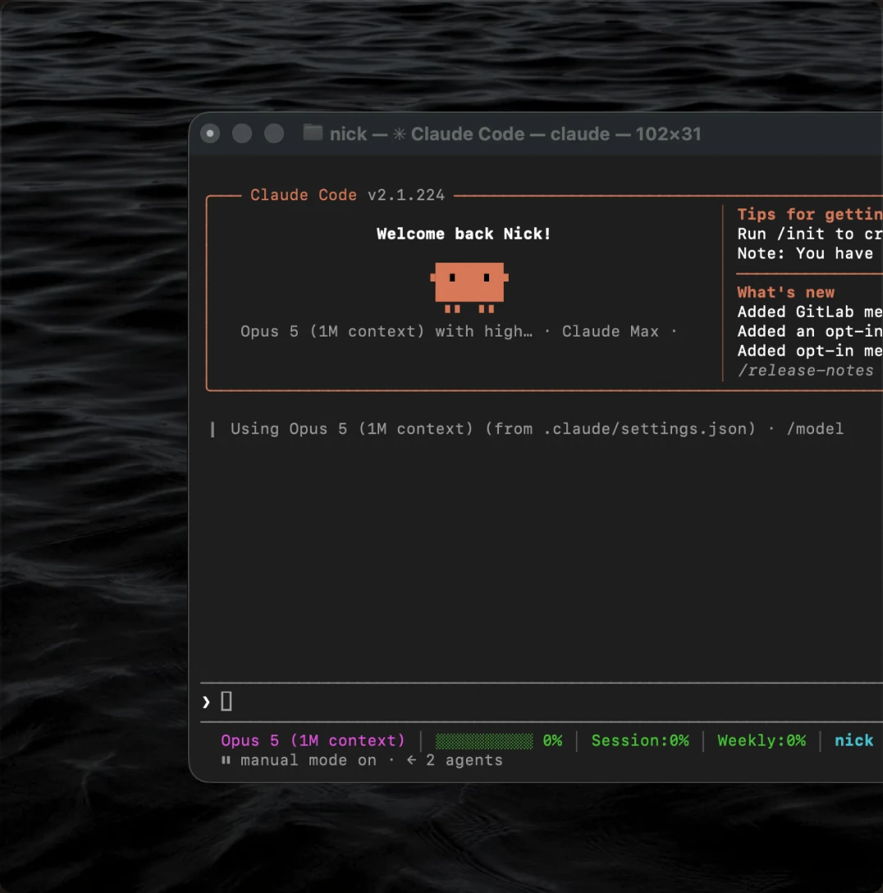This screenshot has width=883, height=893.
Task: Click the Claude Code asterisk title icon
Action: 400,134
